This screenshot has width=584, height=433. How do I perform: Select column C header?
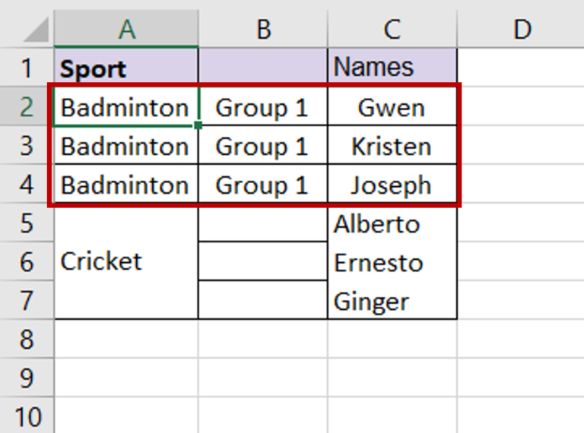392,29
